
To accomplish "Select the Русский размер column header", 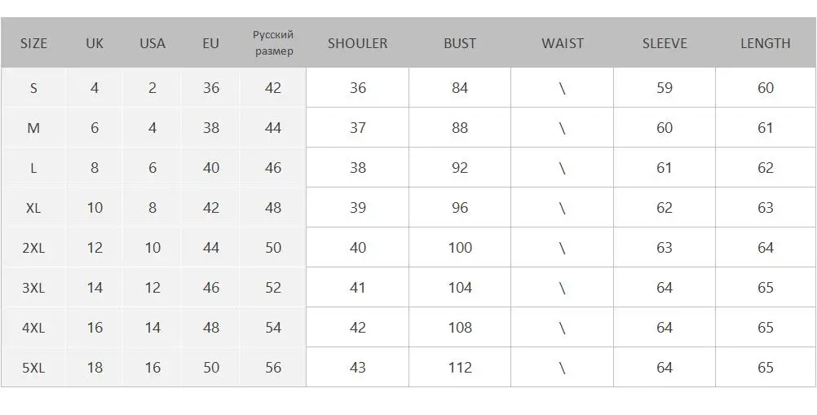I will click(273, 42).
